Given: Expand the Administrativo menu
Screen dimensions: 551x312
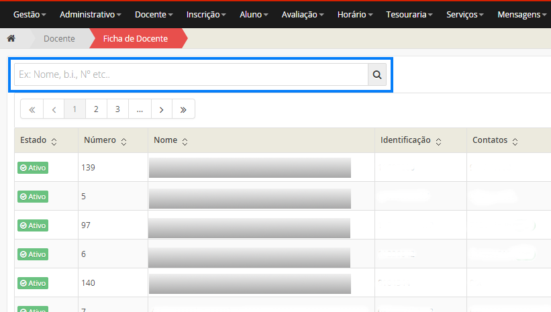Looking at the screenshot, I should pos(91,14).
